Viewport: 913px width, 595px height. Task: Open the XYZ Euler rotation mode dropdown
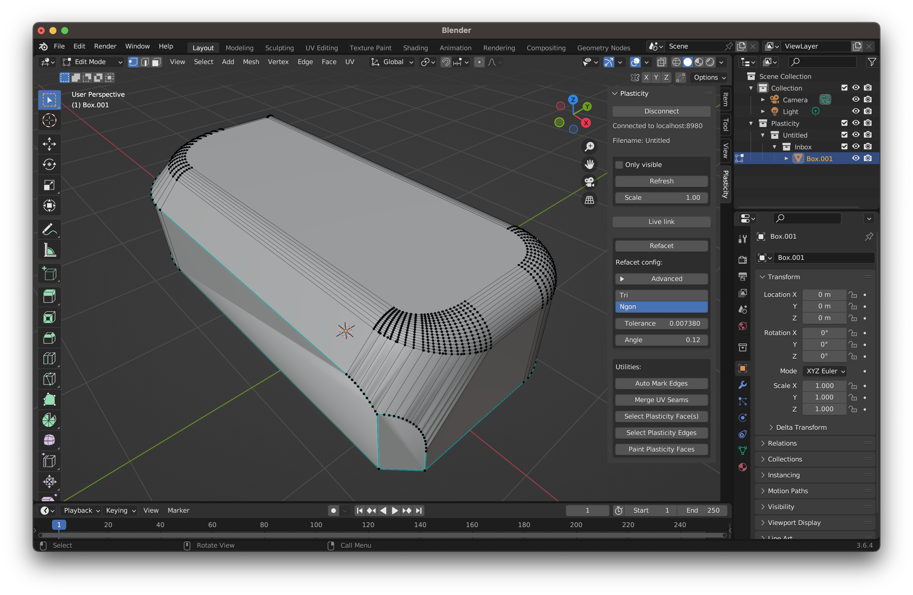(824, 372)
